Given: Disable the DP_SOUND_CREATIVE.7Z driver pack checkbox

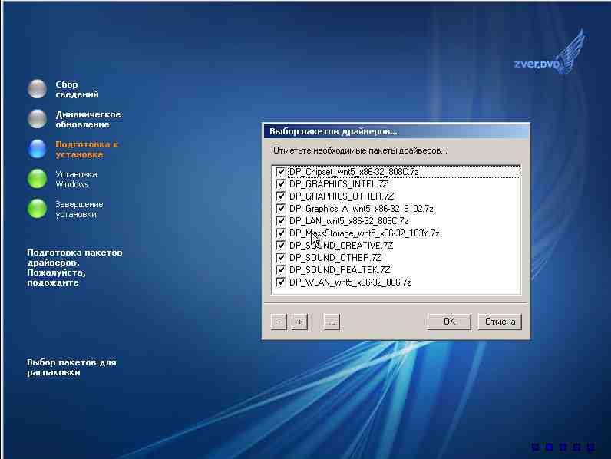Looking at the screenshot, I should [281, 246].
